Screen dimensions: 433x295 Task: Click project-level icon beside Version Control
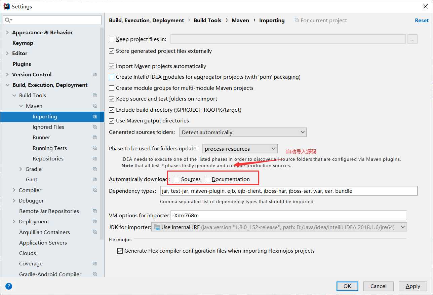(x=95, y=74)
